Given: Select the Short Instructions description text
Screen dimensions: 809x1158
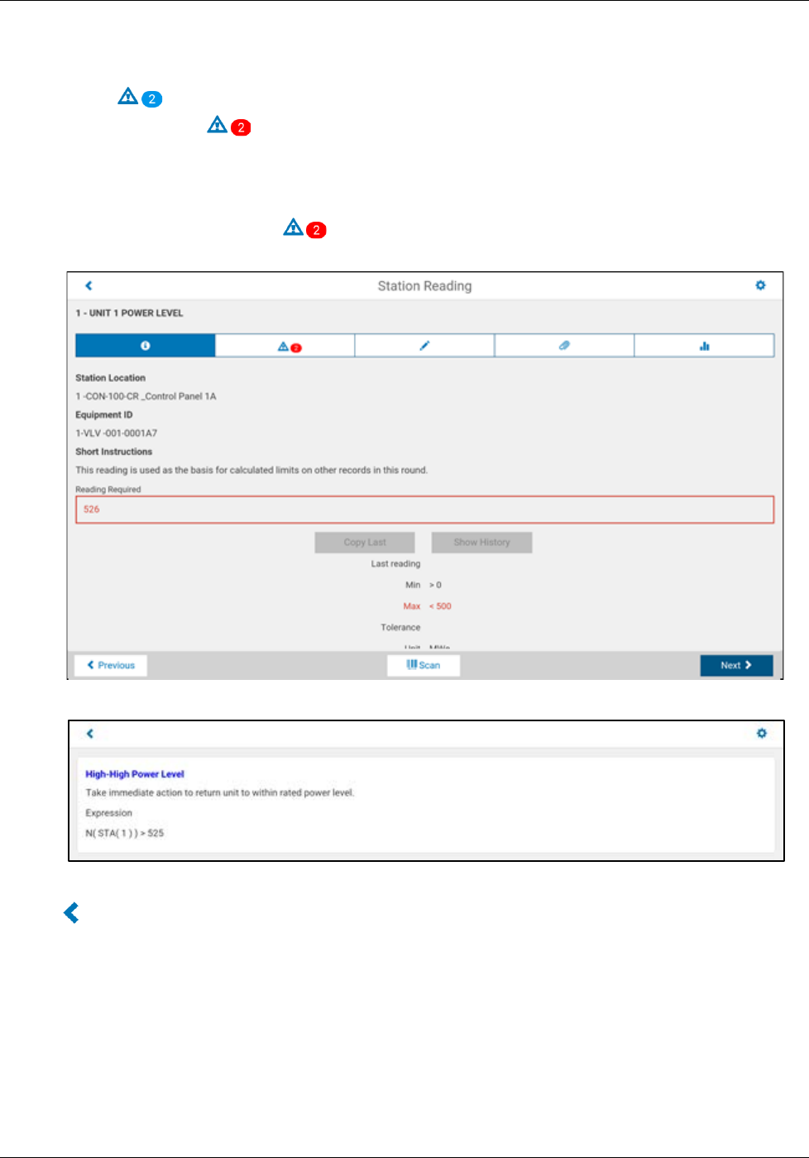Looking at the screenshot, I should tap(251, 470).
